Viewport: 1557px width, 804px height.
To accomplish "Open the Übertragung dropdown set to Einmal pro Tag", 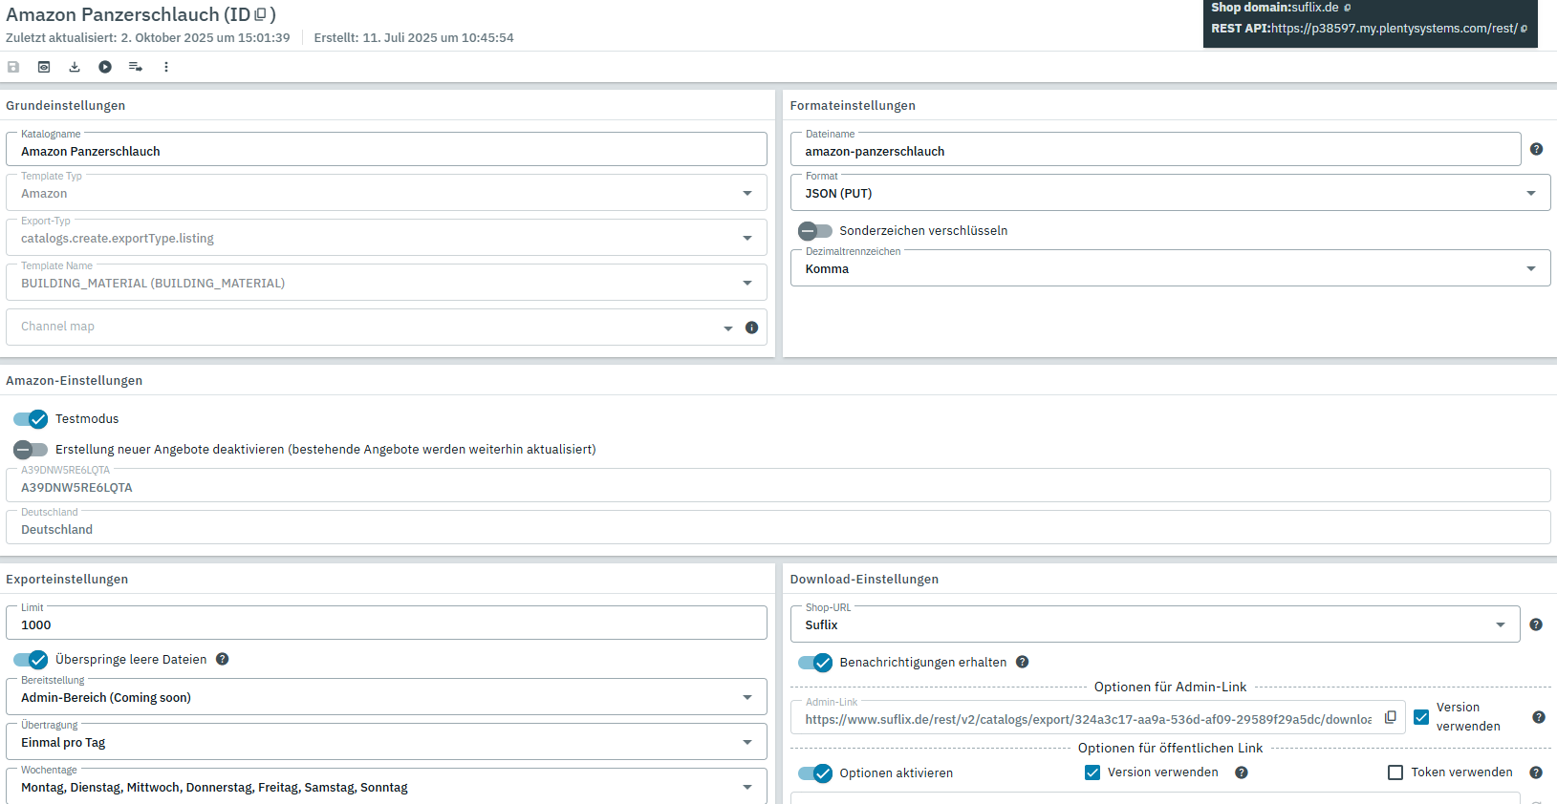I will tap(386, 743).
